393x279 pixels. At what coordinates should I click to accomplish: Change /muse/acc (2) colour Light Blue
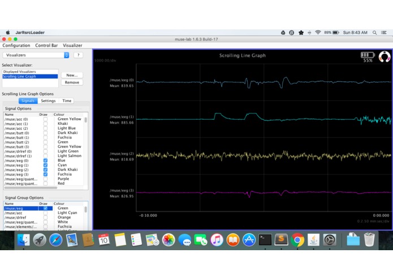coord(66,128)
